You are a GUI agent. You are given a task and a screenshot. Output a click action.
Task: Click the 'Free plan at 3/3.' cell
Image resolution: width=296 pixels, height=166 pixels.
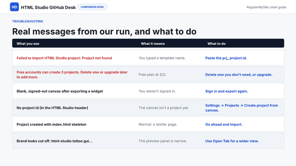[152, 74]
